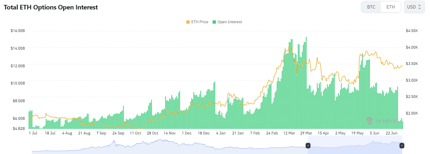Click the 1 Jul date label
The height and width of the screenshot is (154, 430).
point(33,133)
